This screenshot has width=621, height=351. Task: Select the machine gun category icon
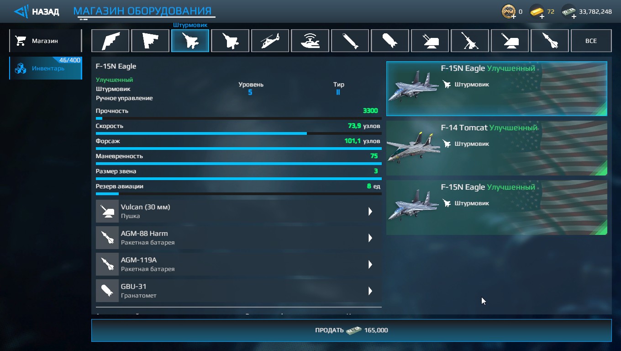point(470,41)
